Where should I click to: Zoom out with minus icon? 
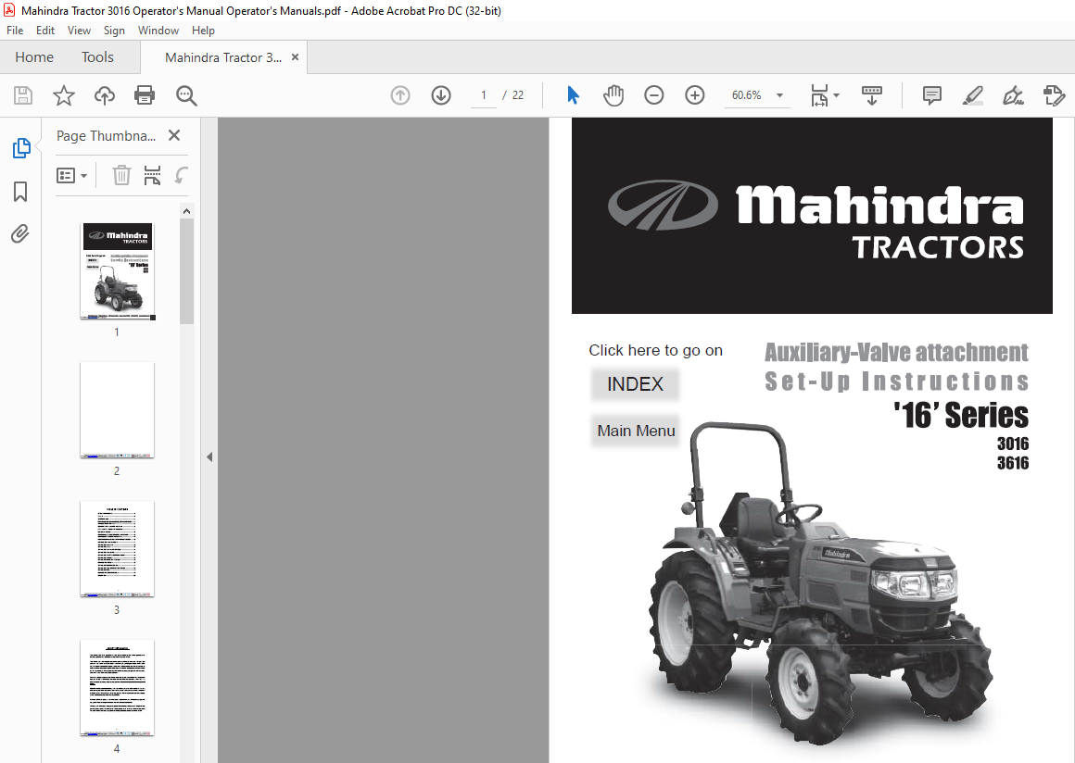(654, 95)
